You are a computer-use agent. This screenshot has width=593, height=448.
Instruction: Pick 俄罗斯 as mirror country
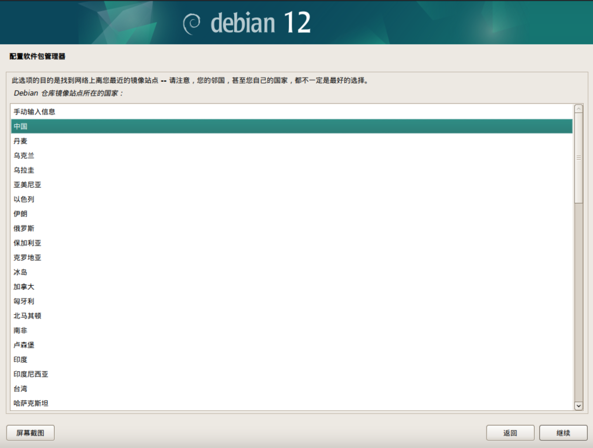point(24,229)
